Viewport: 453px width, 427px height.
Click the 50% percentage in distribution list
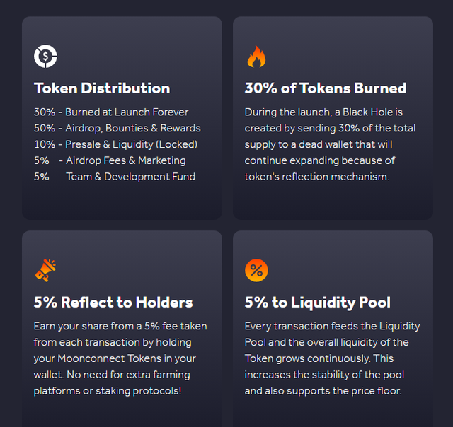pyautogui.click(x=45, y=128)
